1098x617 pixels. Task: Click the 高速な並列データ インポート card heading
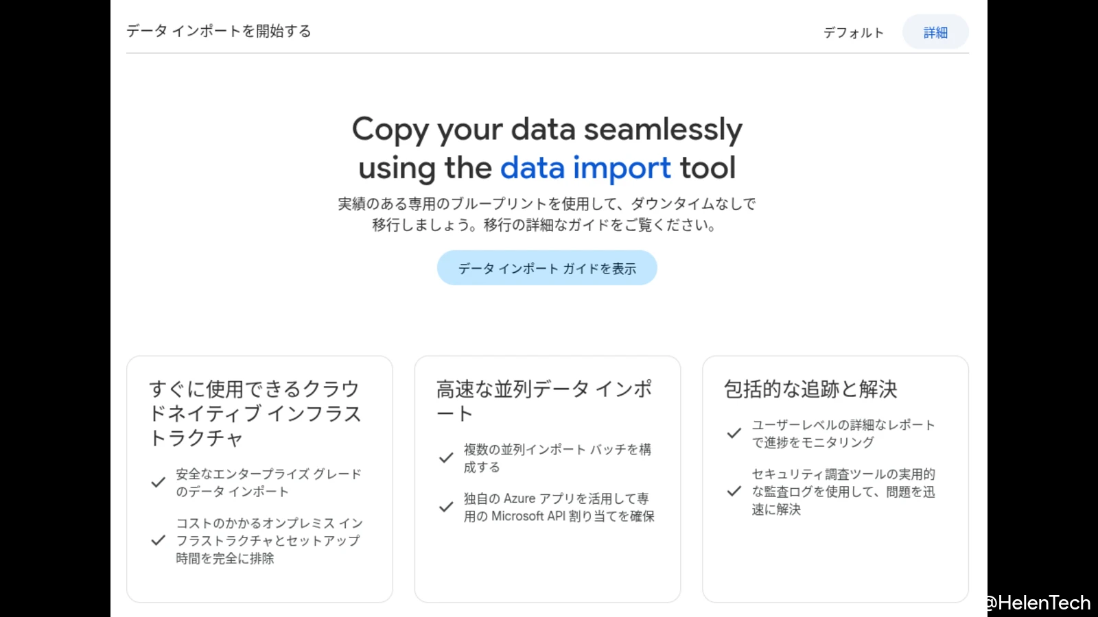click(544, 401)
